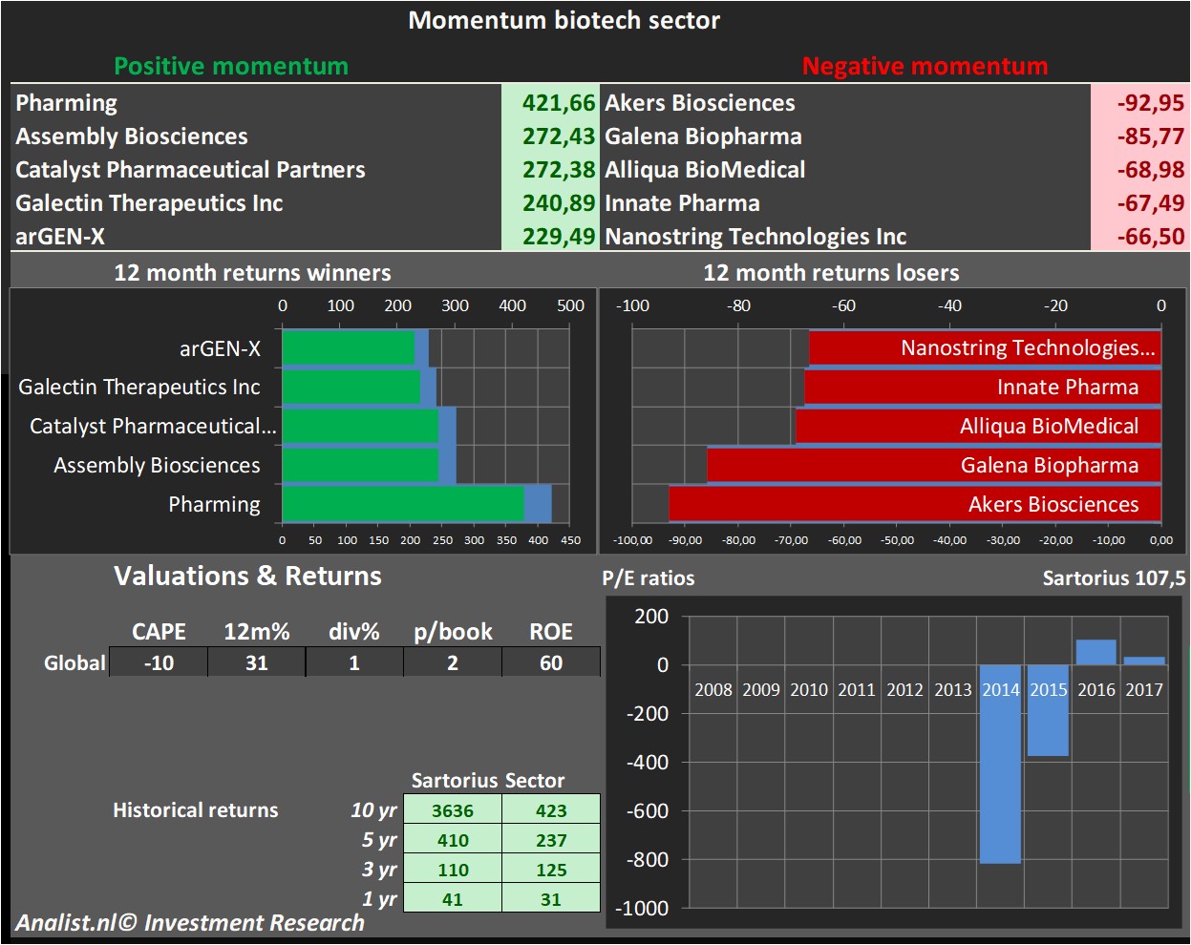This screenshot has width=1191, height=945.
Task: Select the 272,38 value cell
Action: [550, 169]
